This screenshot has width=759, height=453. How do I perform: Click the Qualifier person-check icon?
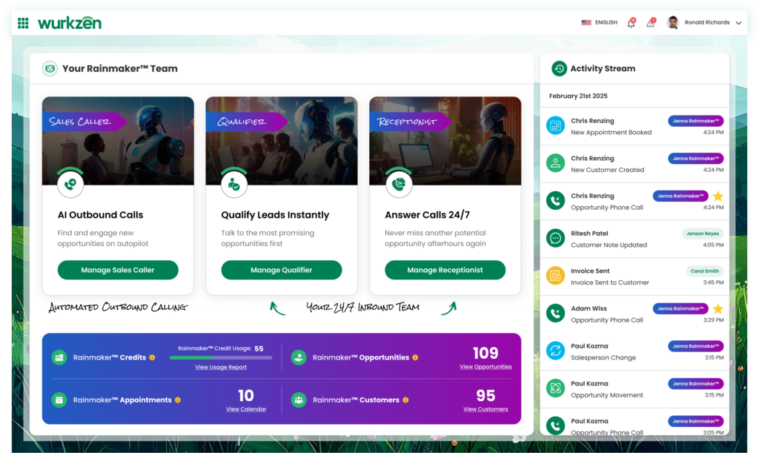click(233, 184)
